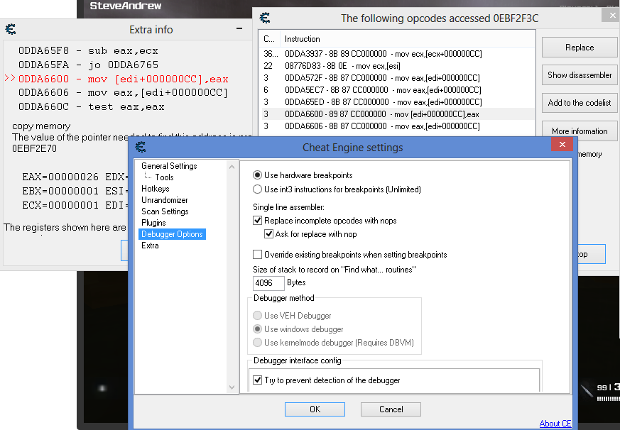
Task: Open the About CE link
Action: click(x=555, y=424)
